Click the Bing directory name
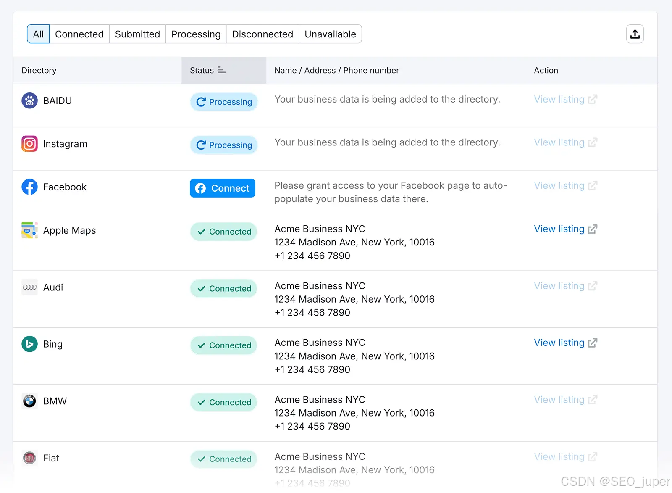The image size is (672, 493). coord(53,345)
